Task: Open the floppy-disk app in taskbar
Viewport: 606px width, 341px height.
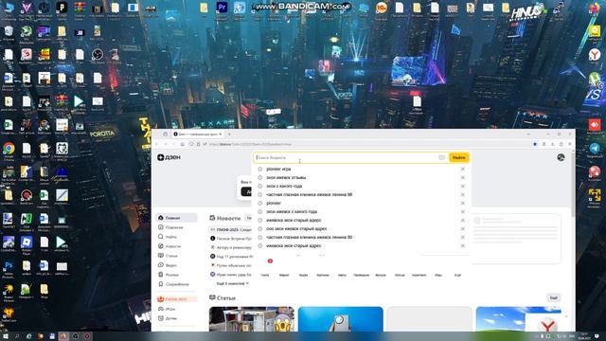Action: point(52,336)
